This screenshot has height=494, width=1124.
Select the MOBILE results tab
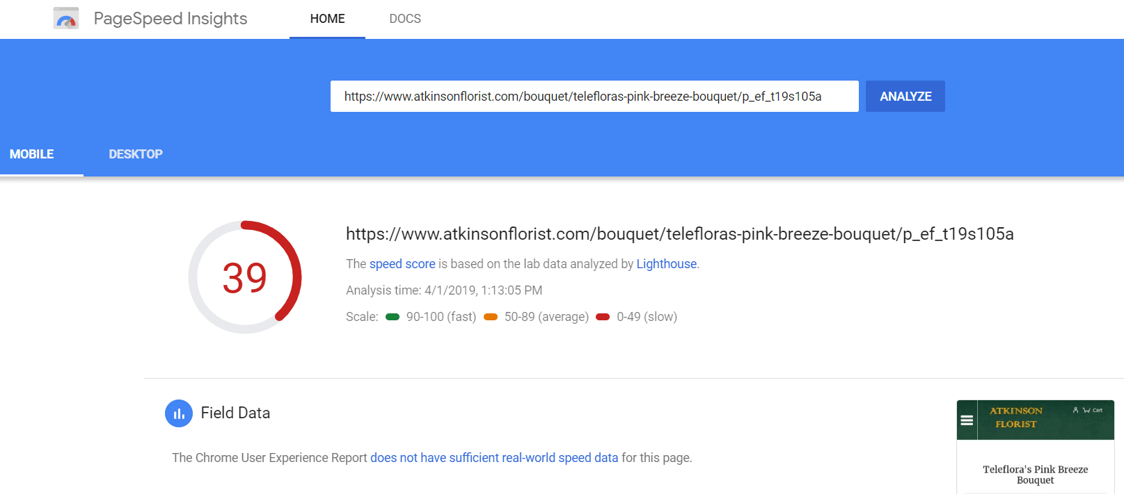tap(32, 154)
